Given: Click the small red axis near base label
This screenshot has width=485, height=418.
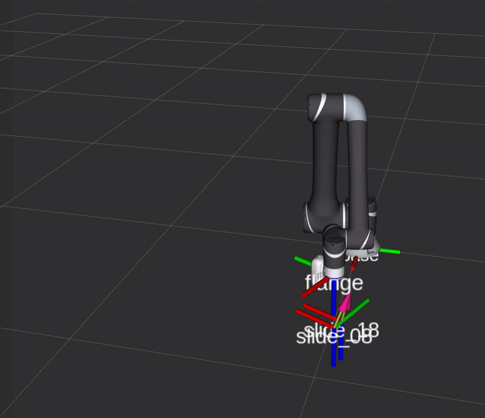Looking at the screenshot, I should [x=354, y=262].
